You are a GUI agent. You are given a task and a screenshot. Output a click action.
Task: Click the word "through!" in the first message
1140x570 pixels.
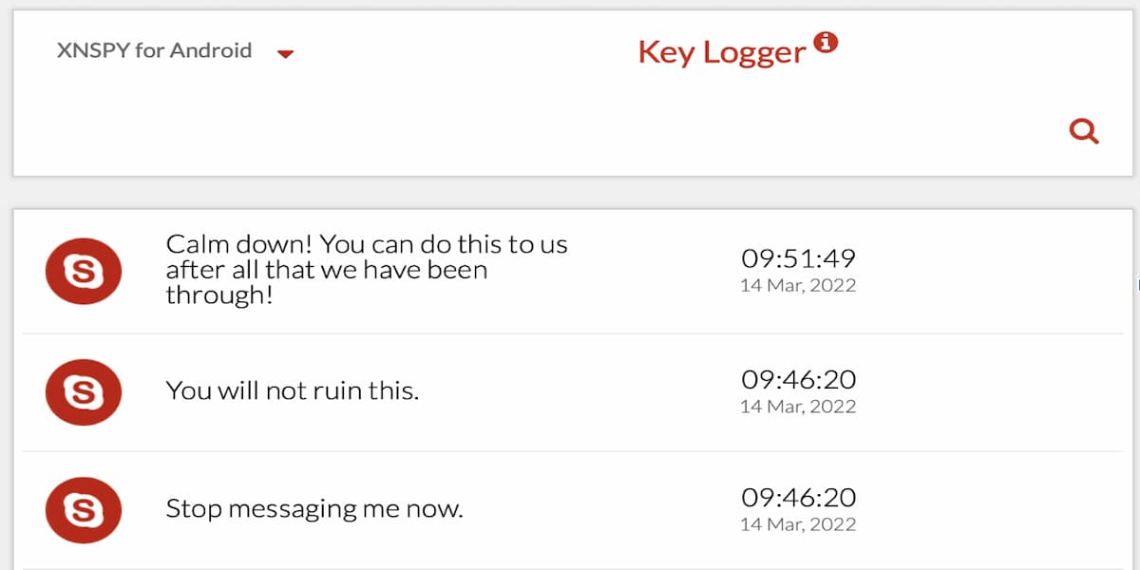tap(219, 295)
